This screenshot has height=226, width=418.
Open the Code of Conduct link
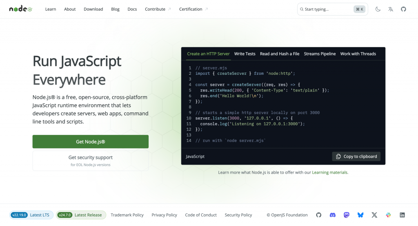coord(201,215)
